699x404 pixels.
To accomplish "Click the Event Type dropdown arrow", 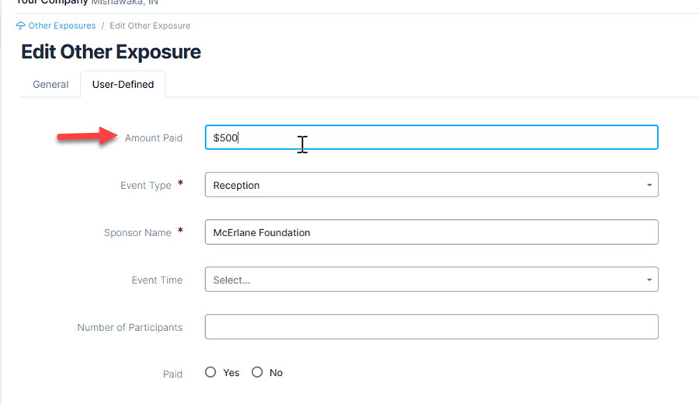I will (649, 185).
